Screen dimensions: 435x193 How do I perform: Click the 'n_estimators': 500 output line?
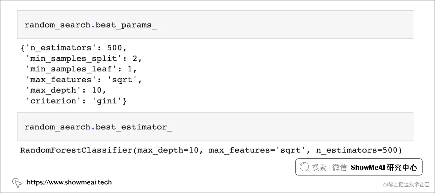click(x=74, y=48)
